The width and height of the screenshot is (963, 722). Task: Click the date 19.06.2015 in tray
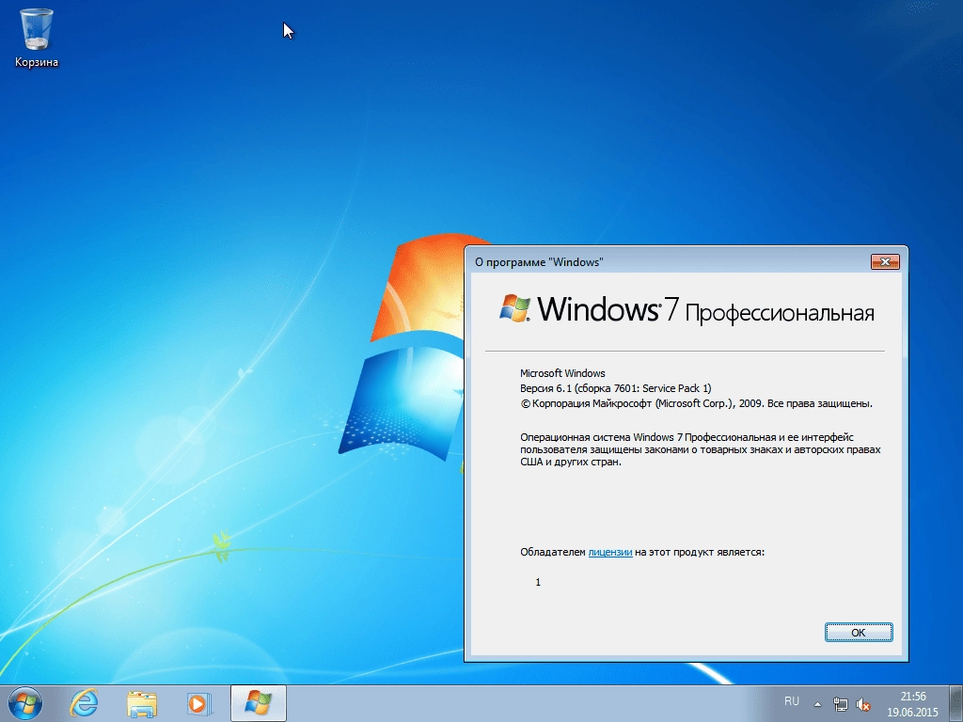[x=912, y=713]
